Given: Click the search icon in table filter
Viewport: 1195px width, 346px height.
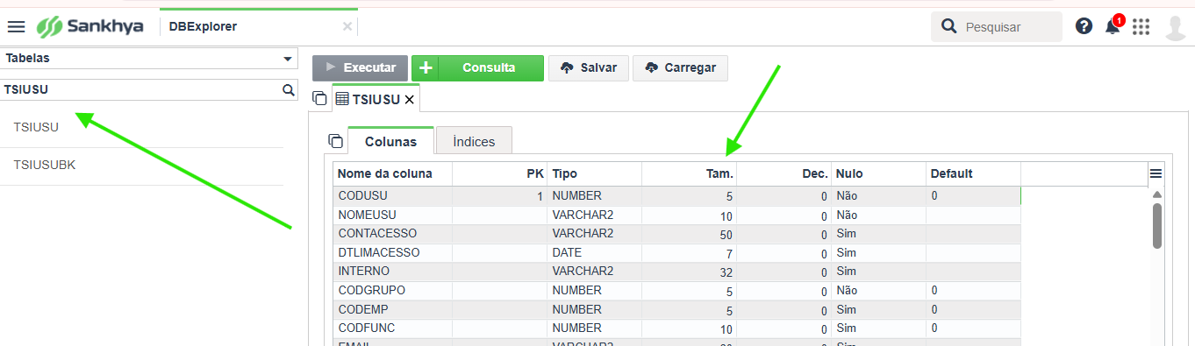Looking at the screenshot, I should tap(288, 89).
